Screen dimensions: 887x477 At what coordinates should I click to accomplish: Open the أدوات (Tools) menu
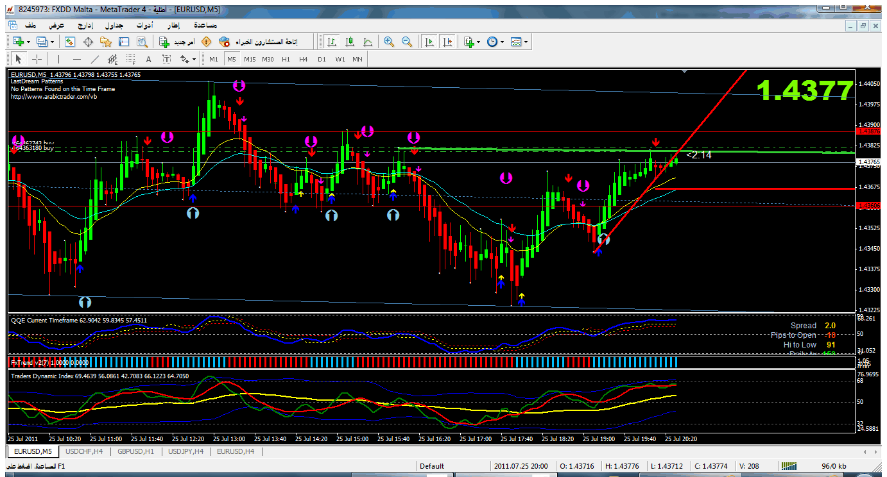(x=144, y=25)
